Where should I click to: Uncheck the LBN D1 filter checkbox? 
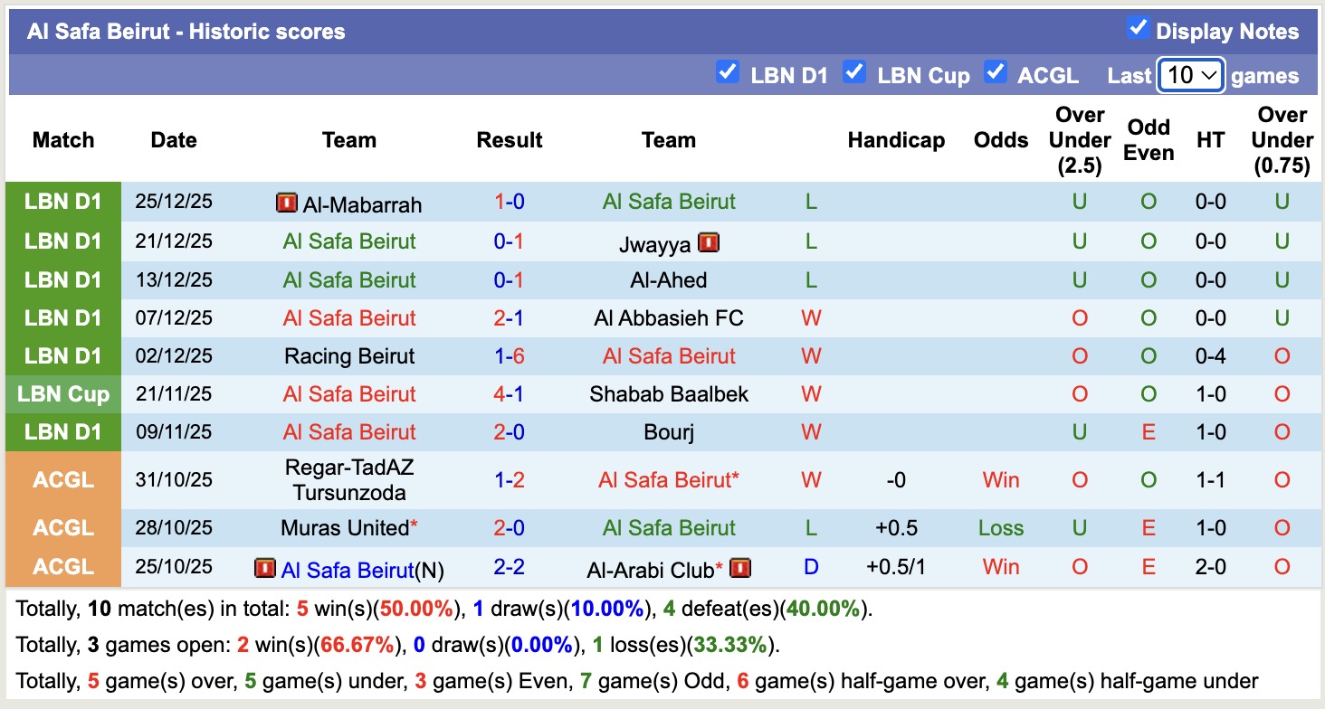[728, 72]
